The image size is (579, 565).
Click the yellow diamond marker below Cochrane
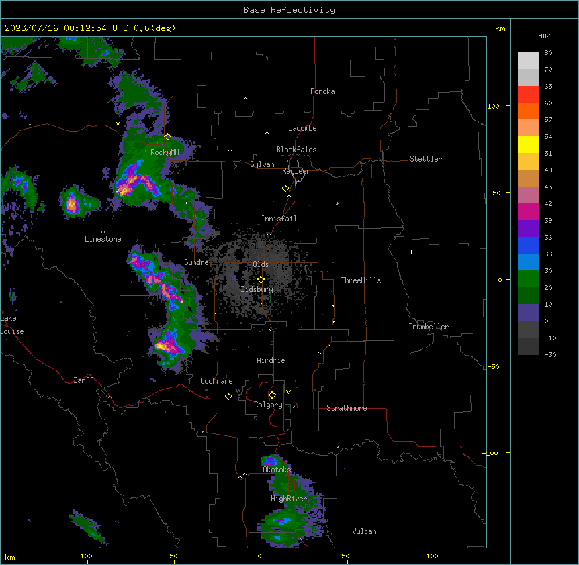coord(228,396)
